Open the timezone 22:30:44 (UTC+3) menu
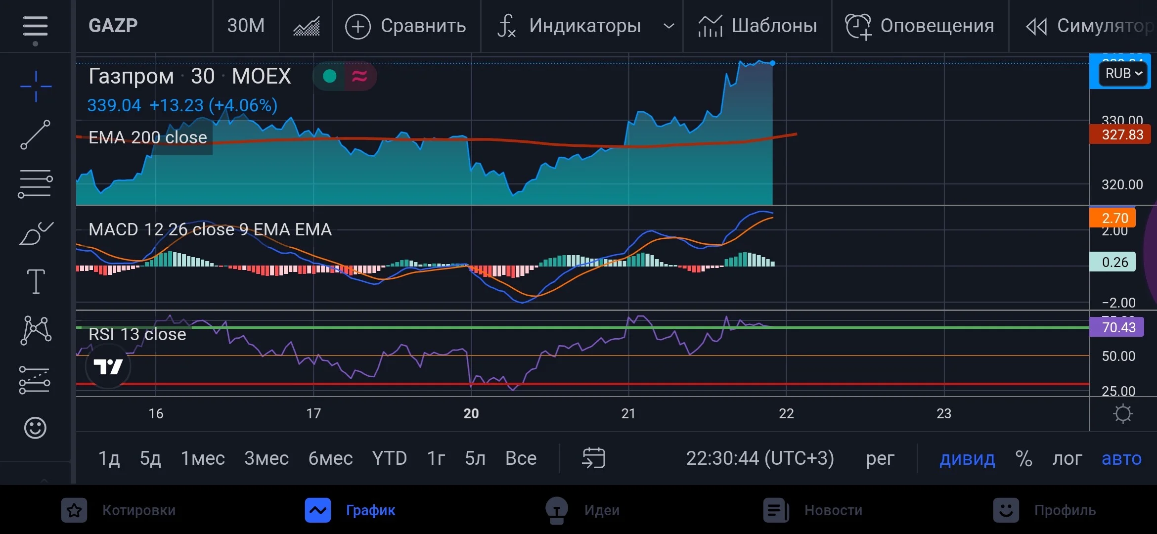1157x534 pixels. 760,458
